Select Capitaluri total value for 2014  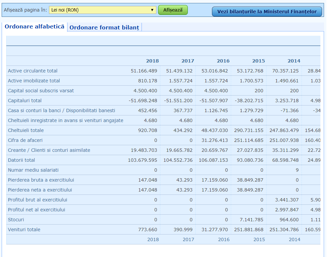coord(287,101)
